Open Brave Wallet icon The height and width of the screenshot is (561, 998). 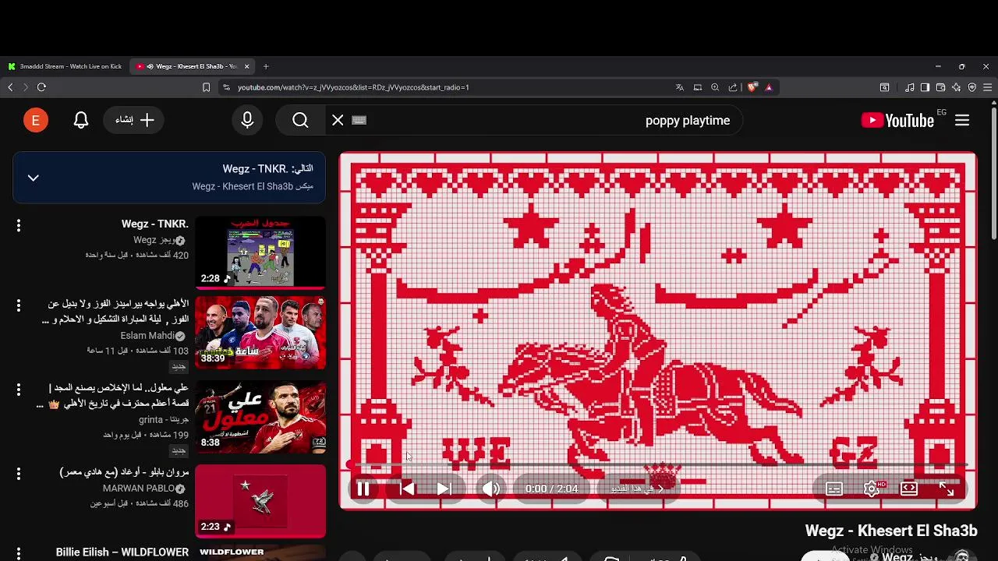[x=940, y=87]
